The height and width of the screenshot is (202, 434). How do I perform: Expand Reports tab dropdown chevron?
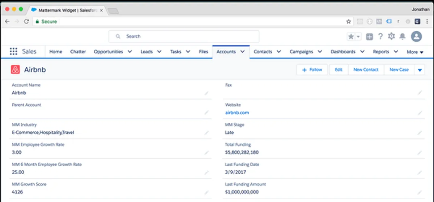(x=396, y=52)
